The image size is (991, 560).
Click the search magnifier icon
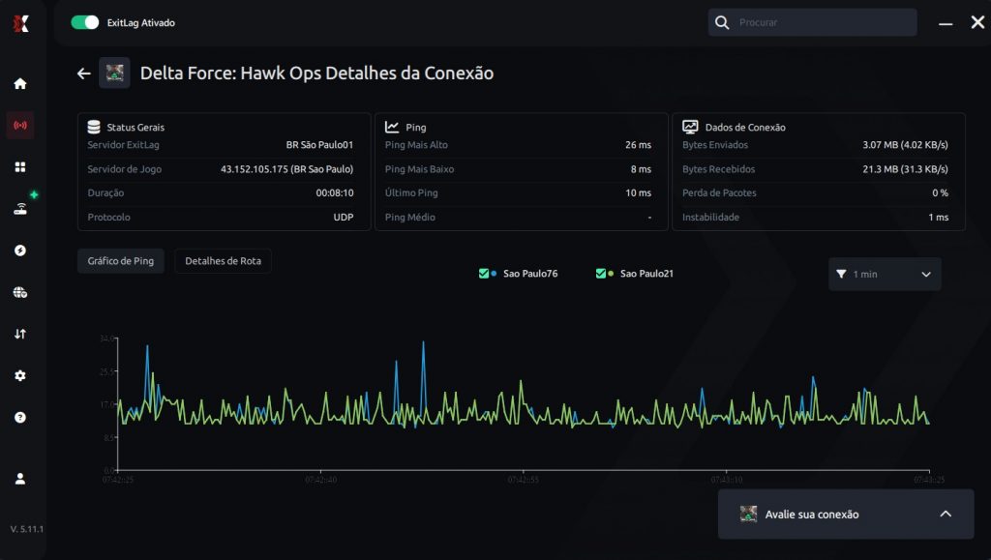[x=722, y=22]
